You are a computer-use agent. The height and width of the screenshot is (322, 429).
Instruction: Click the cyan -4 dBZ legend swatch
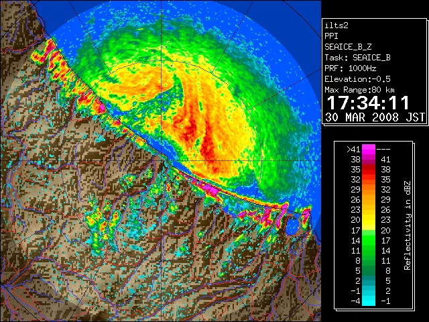[369, 301]
